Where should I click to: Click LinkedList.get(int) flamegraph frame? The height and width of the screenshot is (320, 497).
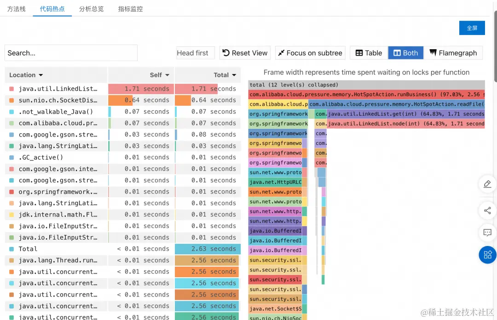click(406, 114)
